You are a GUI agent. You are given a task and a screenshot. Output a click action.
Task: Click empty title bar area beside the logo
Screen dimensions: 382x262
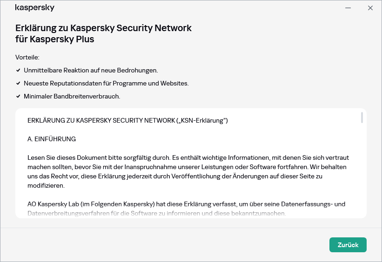click(186, 8)
